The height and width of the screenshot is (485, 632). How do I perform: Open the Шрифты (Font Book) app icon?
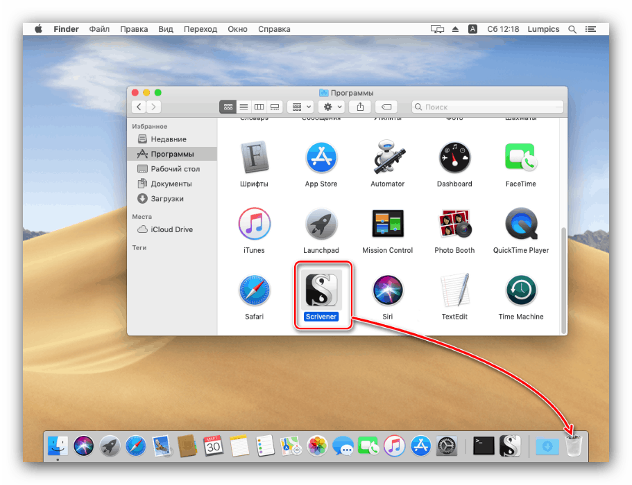point(254,157)
